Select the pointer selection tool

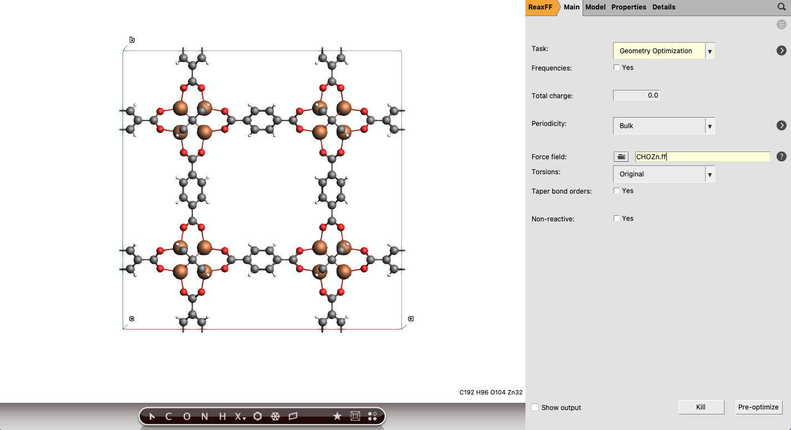152,416
